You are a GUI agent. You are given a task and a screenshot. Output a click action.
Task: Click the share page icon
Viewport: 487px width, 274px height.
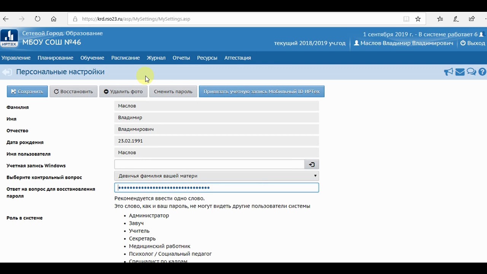click(x=472, y=19)
